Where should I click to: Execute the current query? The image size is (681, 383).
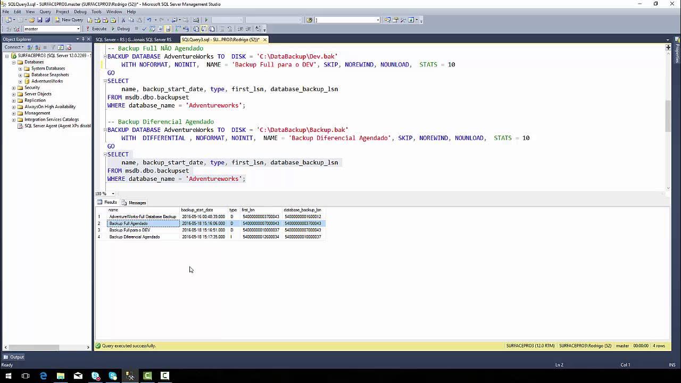tap(96, 29)
